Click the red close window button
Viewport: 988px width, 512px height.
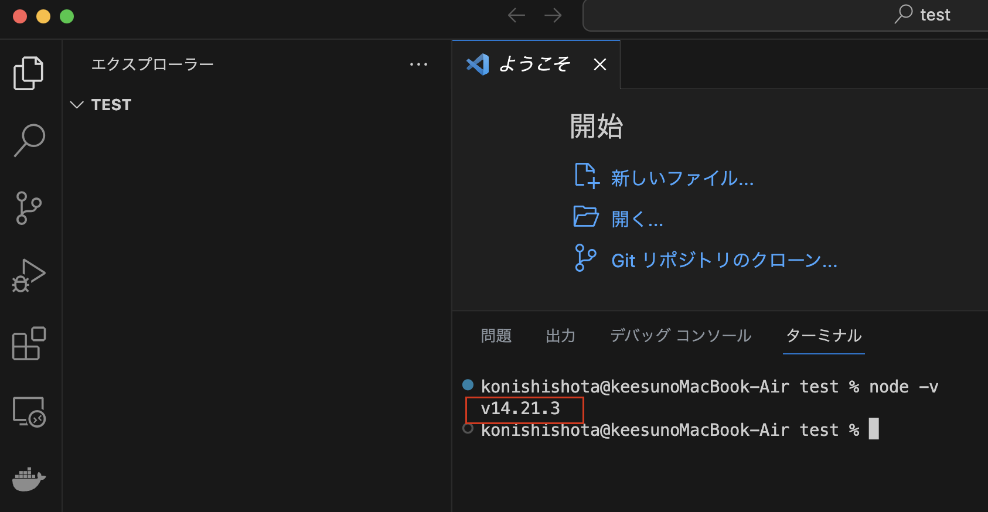pyautogui.click(x=20, y=16)
